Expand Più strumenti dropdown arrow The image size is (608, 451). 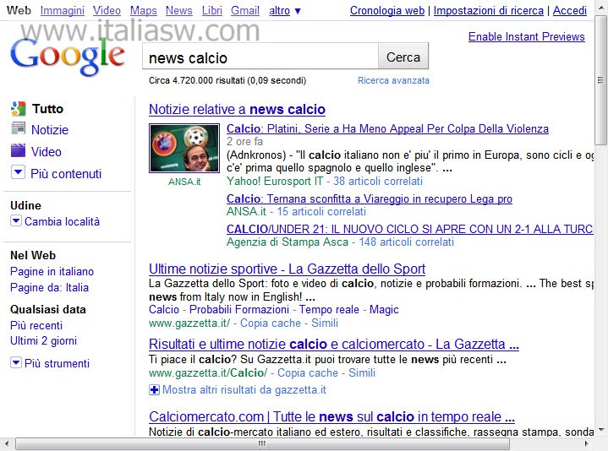pyautogui.click(x=16, y=362)
